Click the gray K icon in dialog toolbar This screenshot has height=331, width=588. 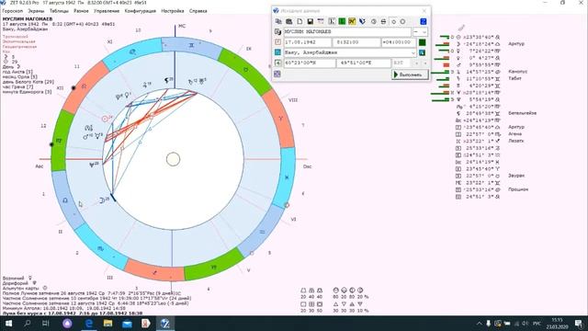pos(332,22)
